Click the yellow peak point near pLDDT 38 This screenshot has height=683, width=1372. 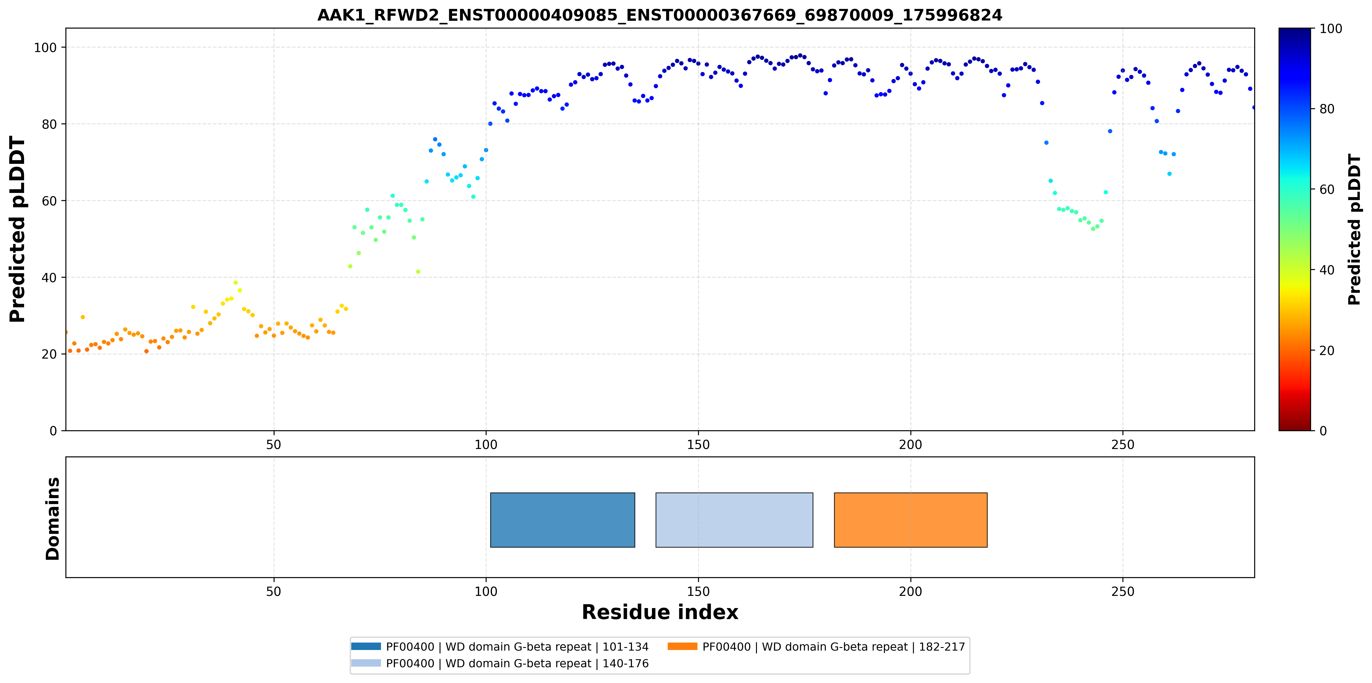236,283
